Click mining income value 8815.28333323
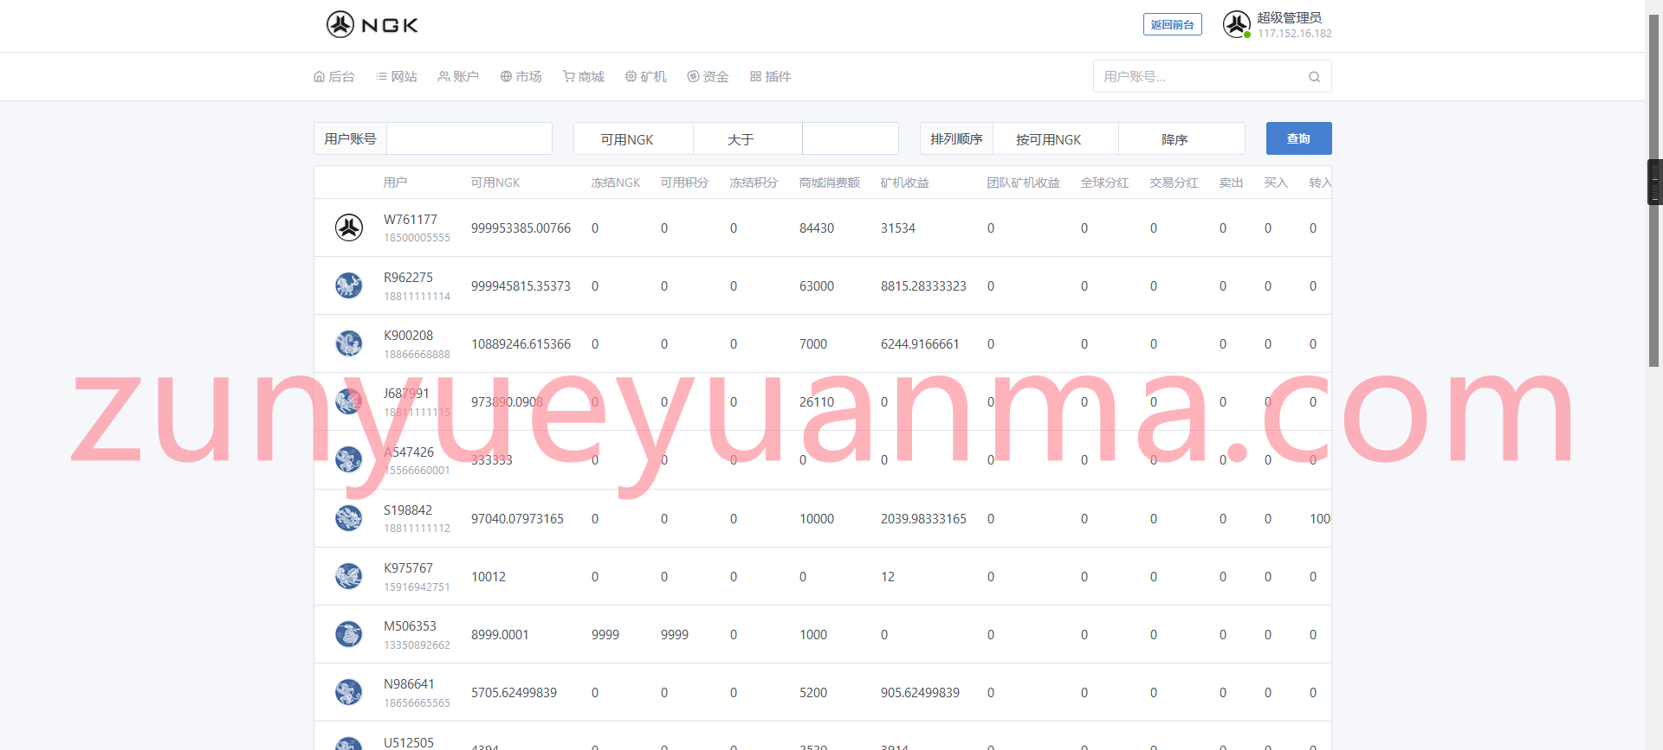This screenshot has height=750, width=1663. 923,285
